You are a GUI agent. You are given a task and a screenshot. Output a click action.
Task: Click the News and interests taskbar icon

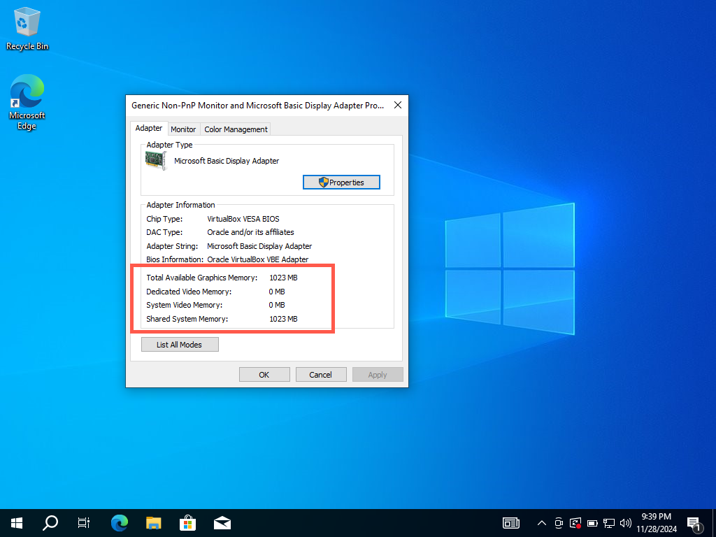(511, 522)
